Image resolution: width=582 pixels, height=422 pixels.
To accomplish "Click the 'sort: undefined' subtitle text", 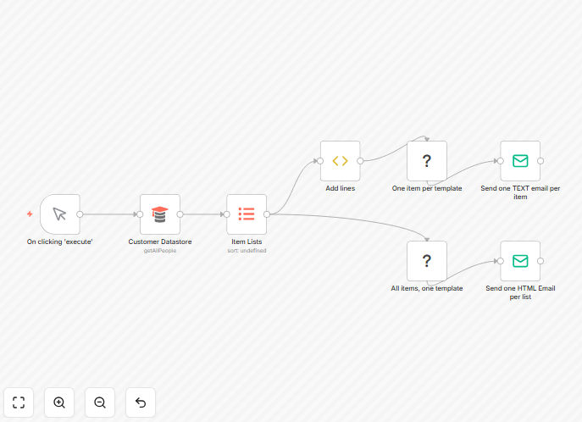I will (247, 251).
